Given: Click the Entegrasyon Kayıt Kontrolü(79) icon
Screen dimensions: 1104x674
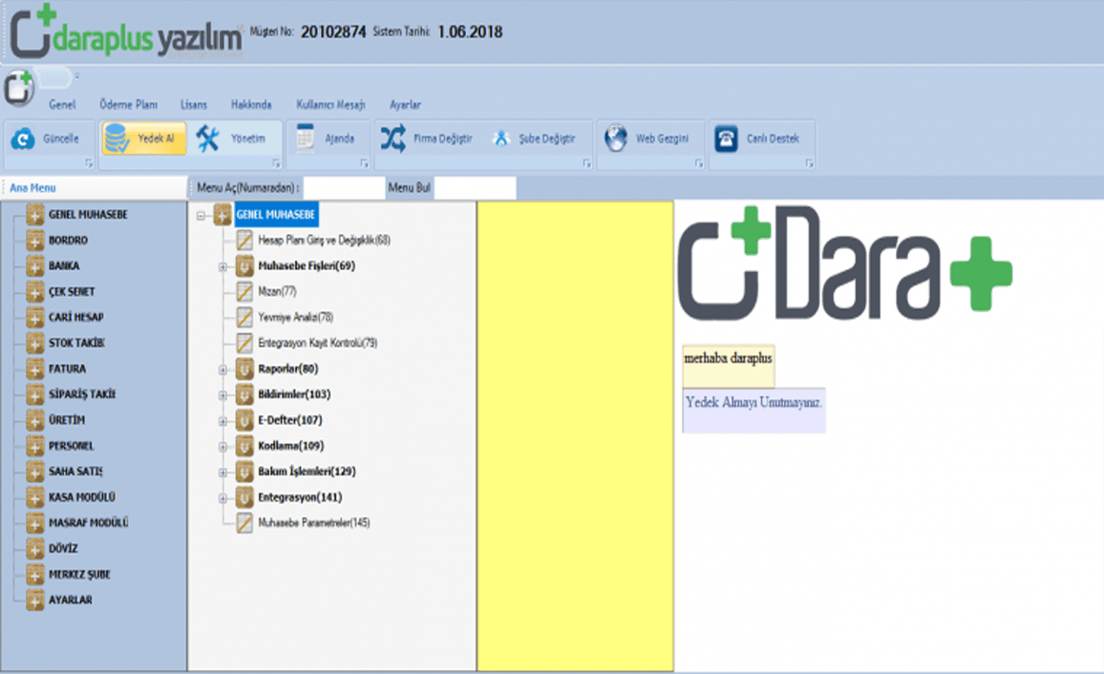Looking at the screenshot, I should (x=244, y=343).
